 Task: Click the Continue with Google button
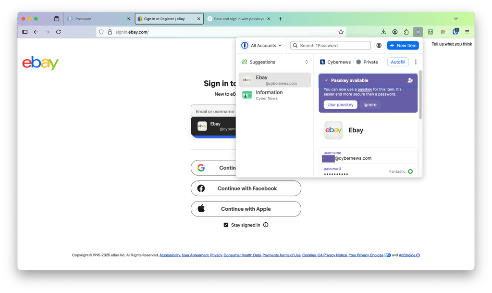coord(213,168)
